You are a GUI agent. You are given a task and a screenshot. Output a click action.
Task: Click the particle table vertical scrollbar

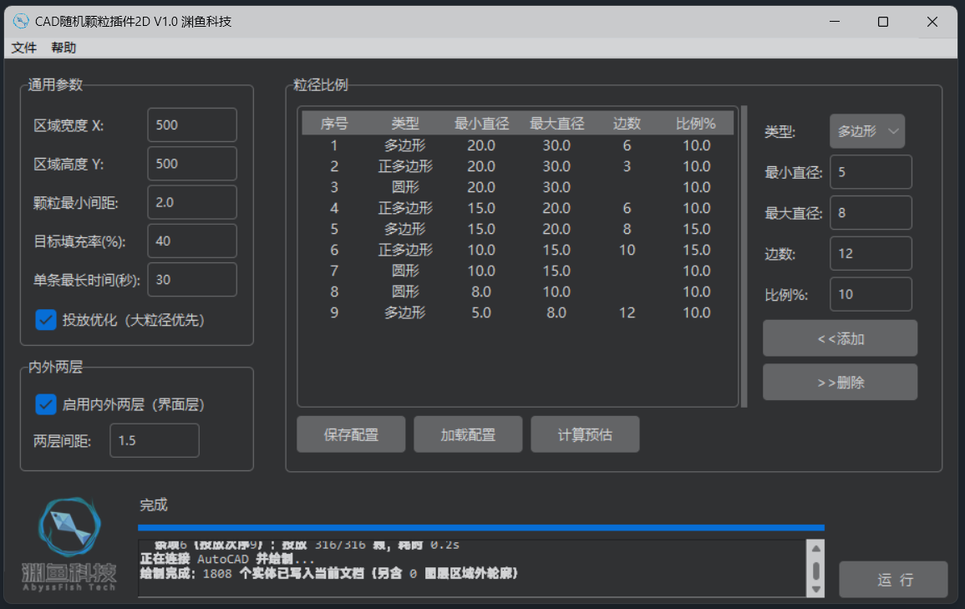click(x=744, y=256)
